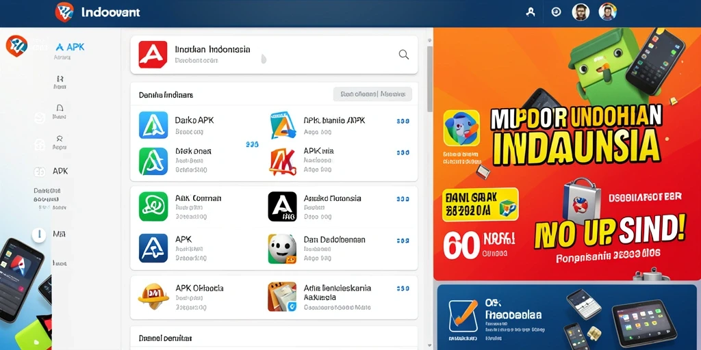This screenshot has height=350, width=701.
Task: Click the Dranel beniras section heading
Action: [166, 339]
